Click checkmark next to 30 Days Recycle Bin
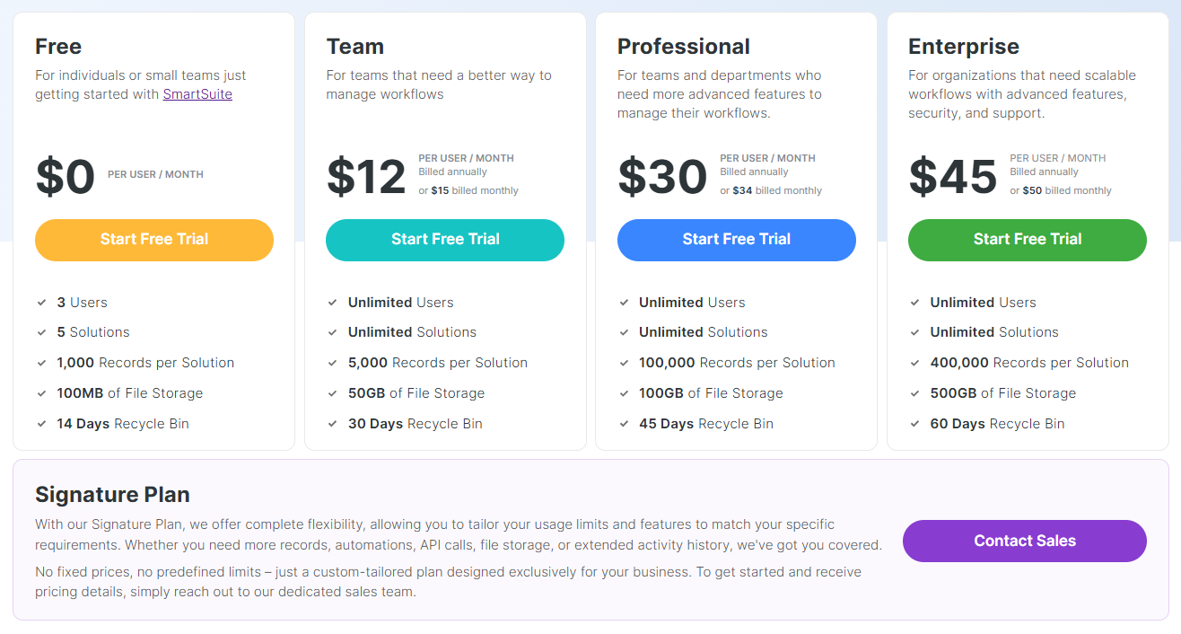Image resolution: width=1181 pixels, height=634 pixels. (333, 424)
